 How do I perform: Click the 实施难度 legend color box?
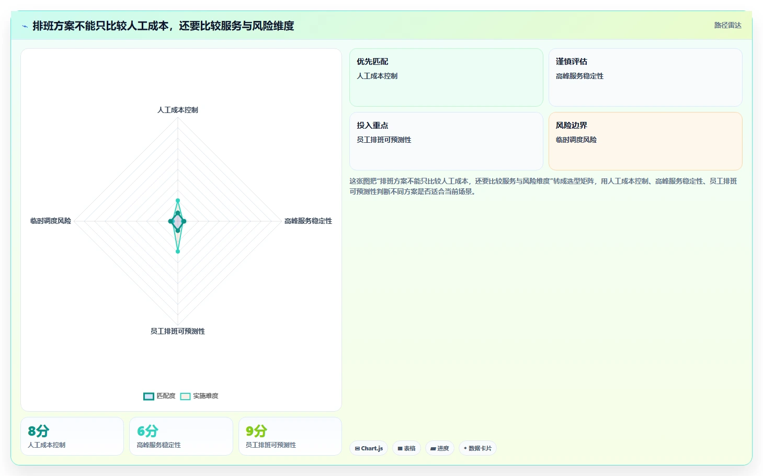(x=185, y=396)
